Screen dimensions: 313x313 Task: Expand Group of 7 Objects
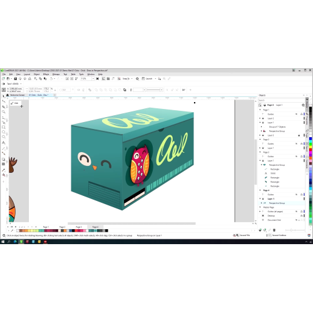click(x=262, y=126)
